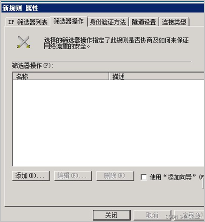Viewport: 205px width, 222px height.
Task: Click inside the empty filter action list
Action: (x=108, y=123)
